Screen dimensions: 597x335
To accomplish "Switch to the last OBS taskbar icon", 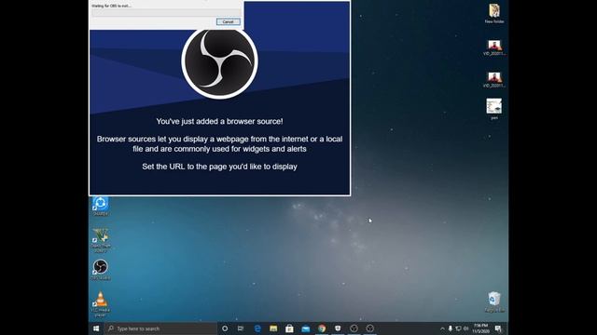I will tap(369, 328).
